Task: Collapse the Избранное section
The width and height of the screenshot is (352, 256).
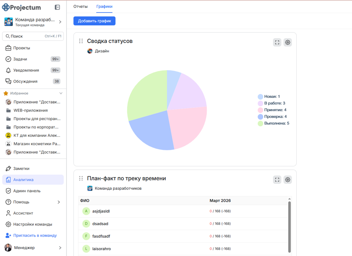Action: coord(61,93)
